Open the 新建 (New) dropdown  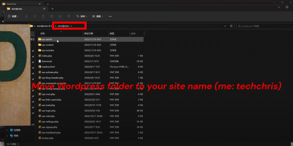(x=13, y=16)
